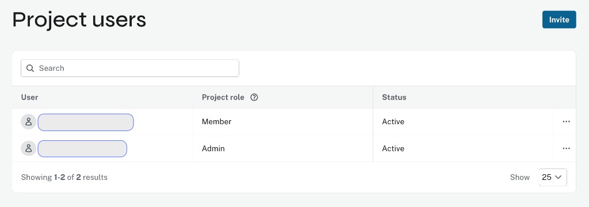Viewport: 589px width, 207px height.
Task: Open the actions menu for the Member row
Action: pos(566,122)
